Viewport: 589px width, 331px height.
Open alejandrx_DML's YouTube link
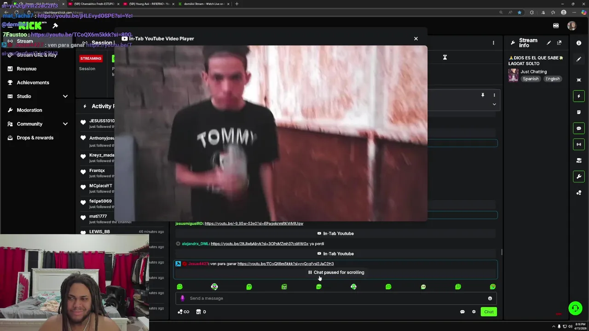(x=260, y=244)
